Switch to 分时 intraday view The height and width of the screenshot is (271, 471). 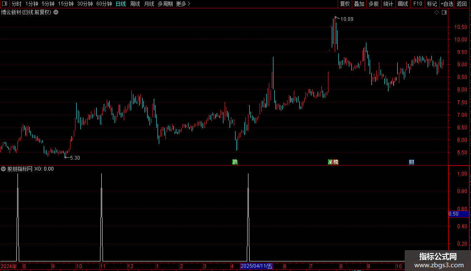tap(17, 4)
